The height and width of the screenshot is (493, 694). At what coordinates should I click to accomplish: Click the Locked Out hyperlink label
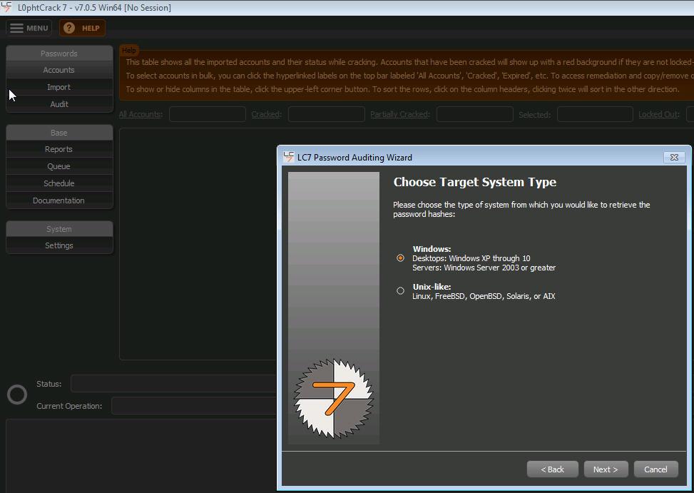(659, 114)
